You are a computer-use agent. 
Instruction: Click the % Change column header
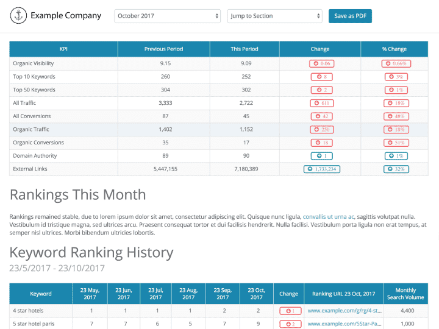[396, 49]
